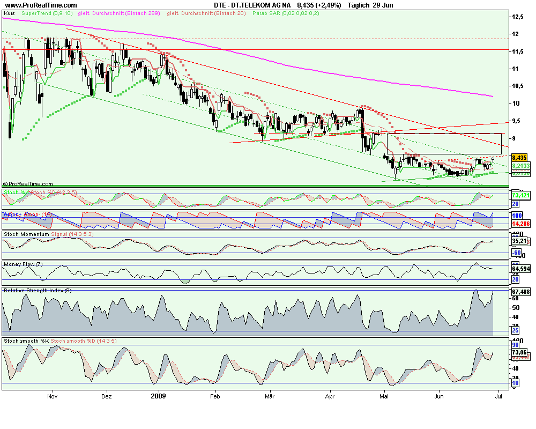Click the red 14,286 Aroon value tag
Viewport: 536px width, 429px height.
520,224
